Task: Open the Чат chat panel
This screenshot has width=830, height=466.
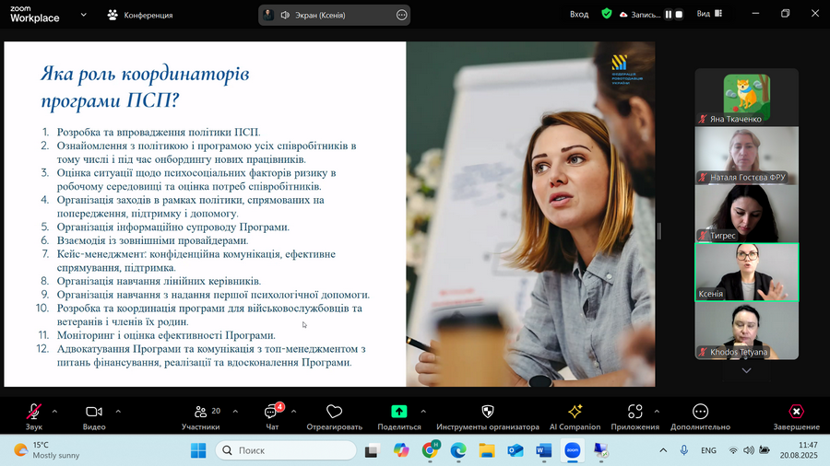Action: tap(273, 413)
